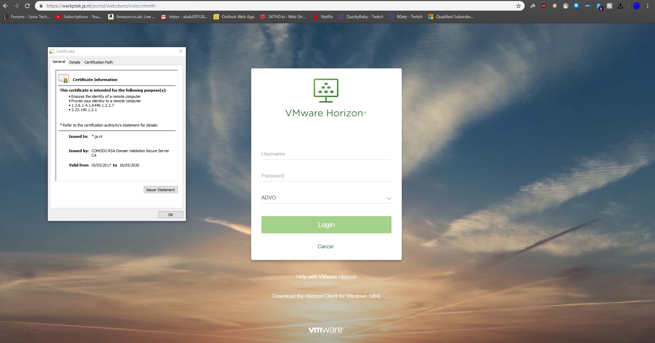Viewport: 655px width, 343px height.
Task: Close the Certificate dialog
Action: click(181, 51)
